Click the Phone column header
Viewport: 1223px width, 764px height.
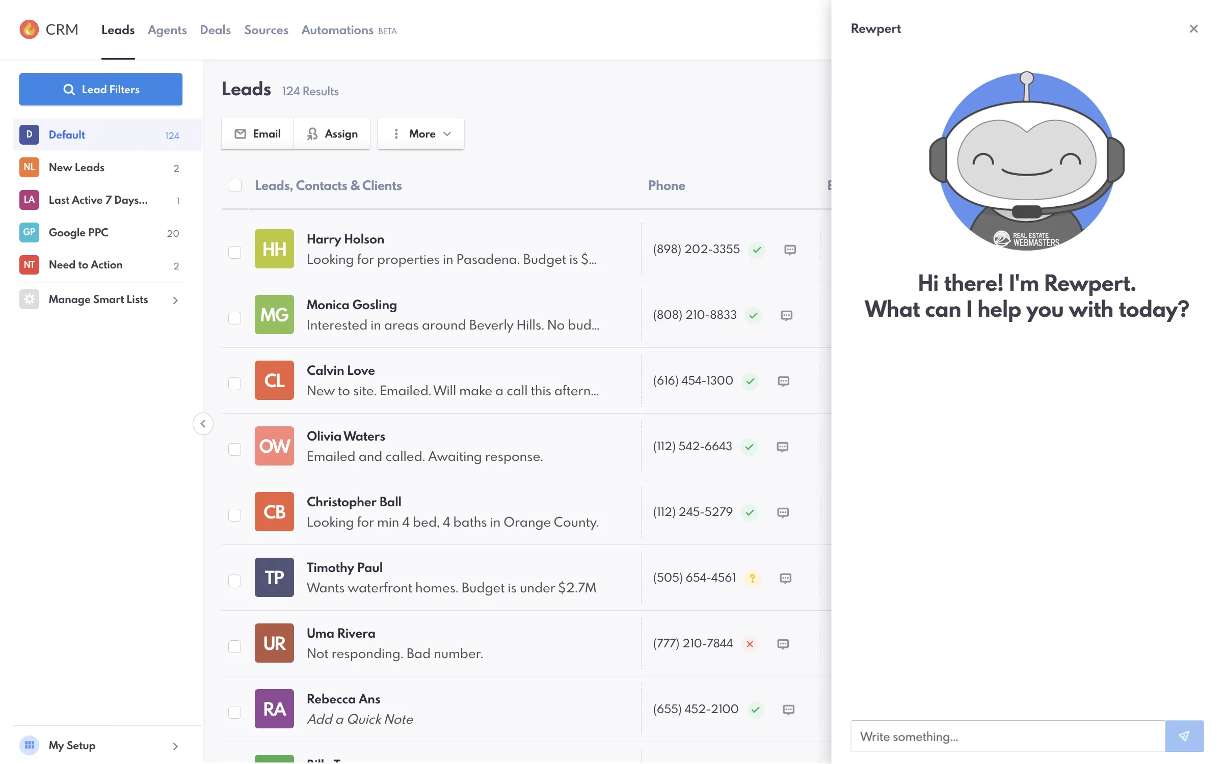667,185
